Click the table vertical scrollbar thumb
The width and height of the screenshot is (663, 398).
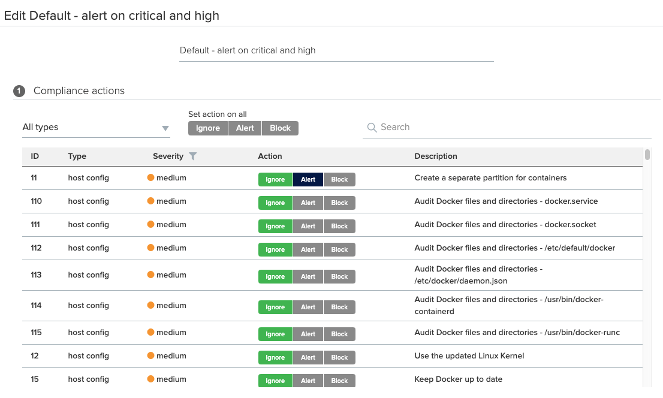(647, 155)
